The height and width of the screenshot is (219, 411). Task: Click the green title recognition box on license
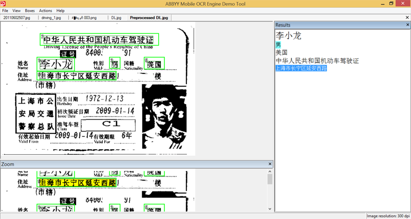(99, 39)
